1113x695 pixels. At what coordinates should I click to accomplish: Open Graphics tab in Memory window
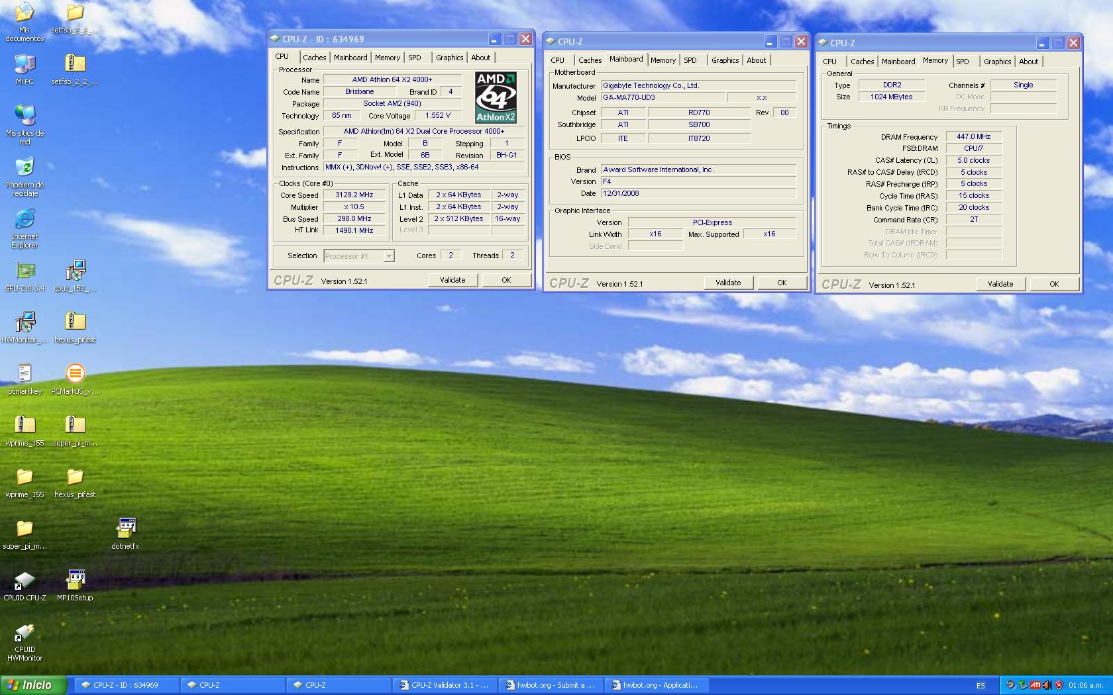[x=997, y=62]
